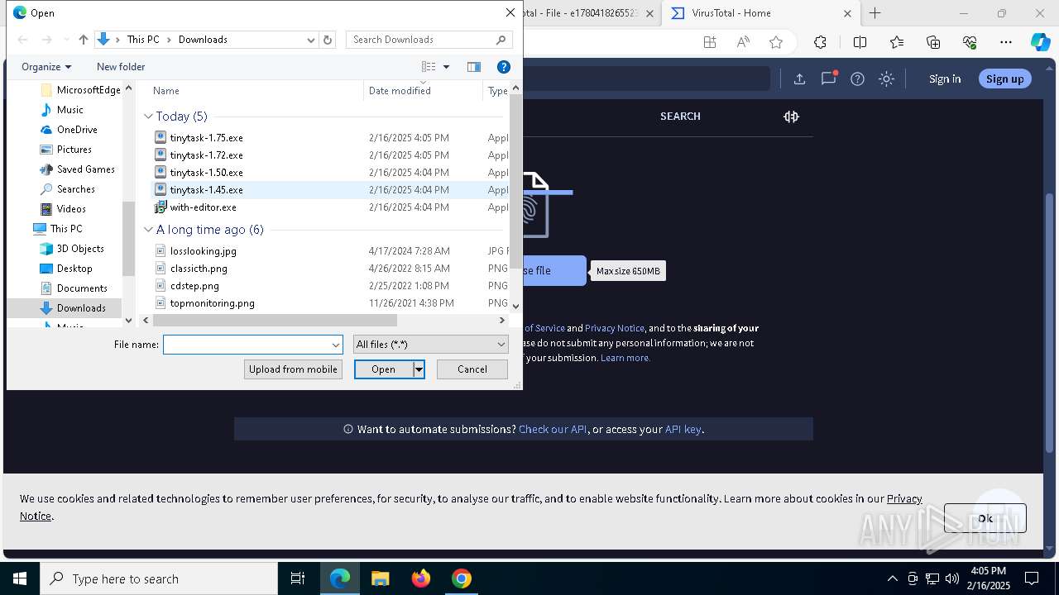Cancel the Open dialog
1059x595 pixels.
[472, 369]
